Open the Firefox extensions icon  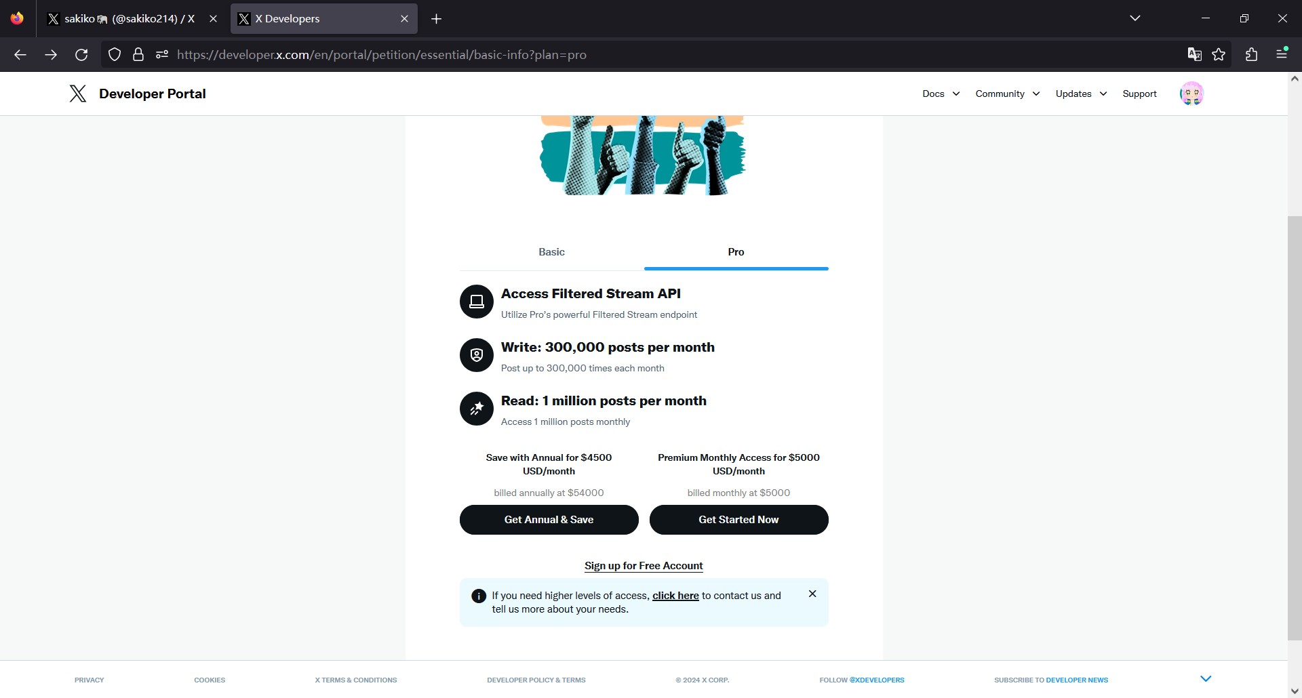[x=1251, y=55]
